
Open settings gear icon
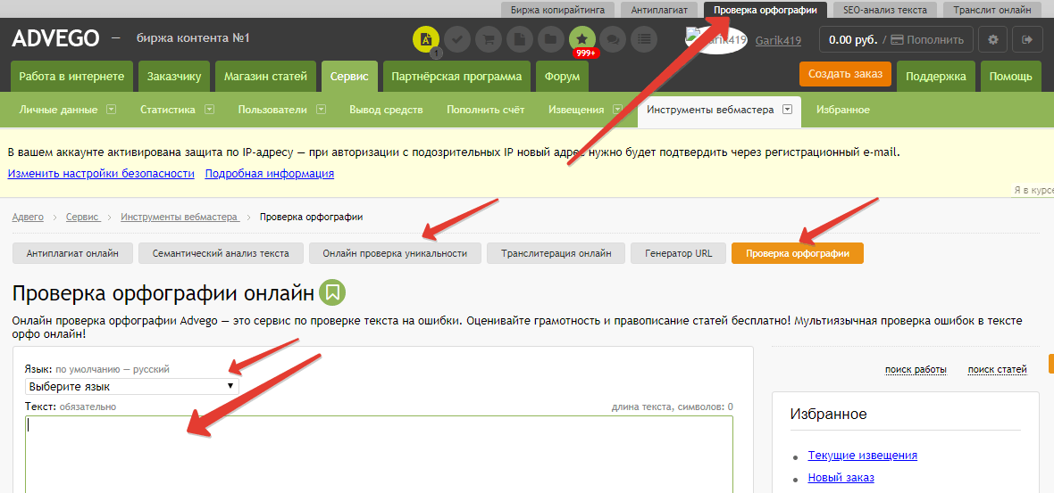993,39
